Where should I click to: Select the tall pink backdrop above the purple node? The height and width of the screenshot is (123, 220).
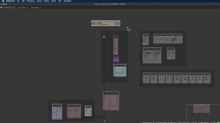click(115, 45)
